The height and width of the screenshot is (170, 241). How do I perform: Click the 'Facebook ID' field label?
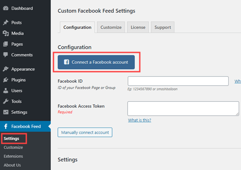point(70,81)
